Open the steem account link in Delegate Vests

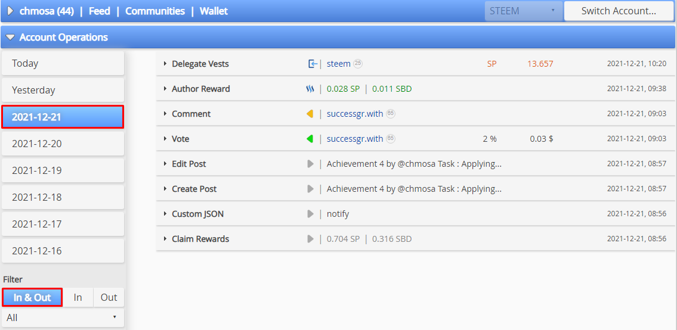click(x=339, y=64)
